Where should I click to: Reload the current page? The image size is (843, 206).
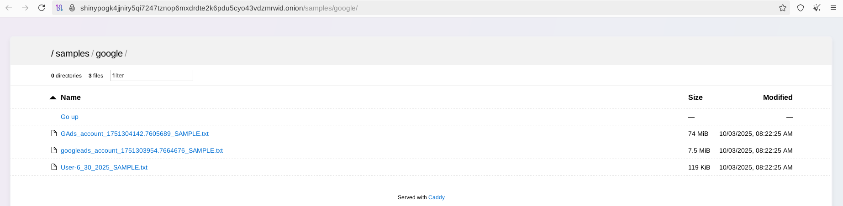coord(42,8)
